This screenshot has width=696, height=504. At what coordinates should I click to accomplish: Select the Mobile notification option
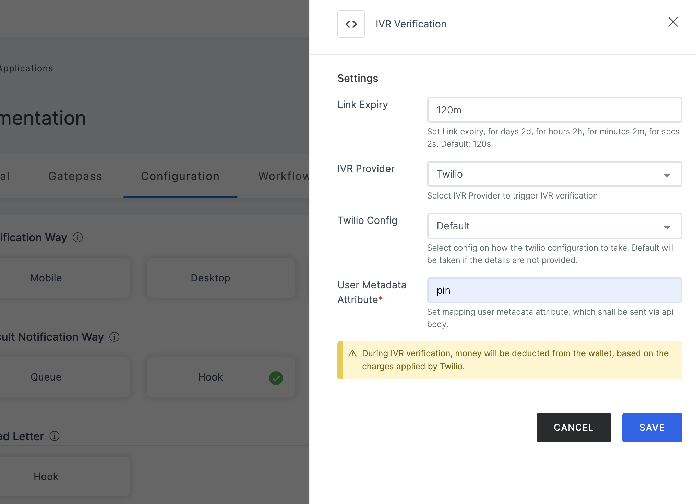(x=65, y=278)
